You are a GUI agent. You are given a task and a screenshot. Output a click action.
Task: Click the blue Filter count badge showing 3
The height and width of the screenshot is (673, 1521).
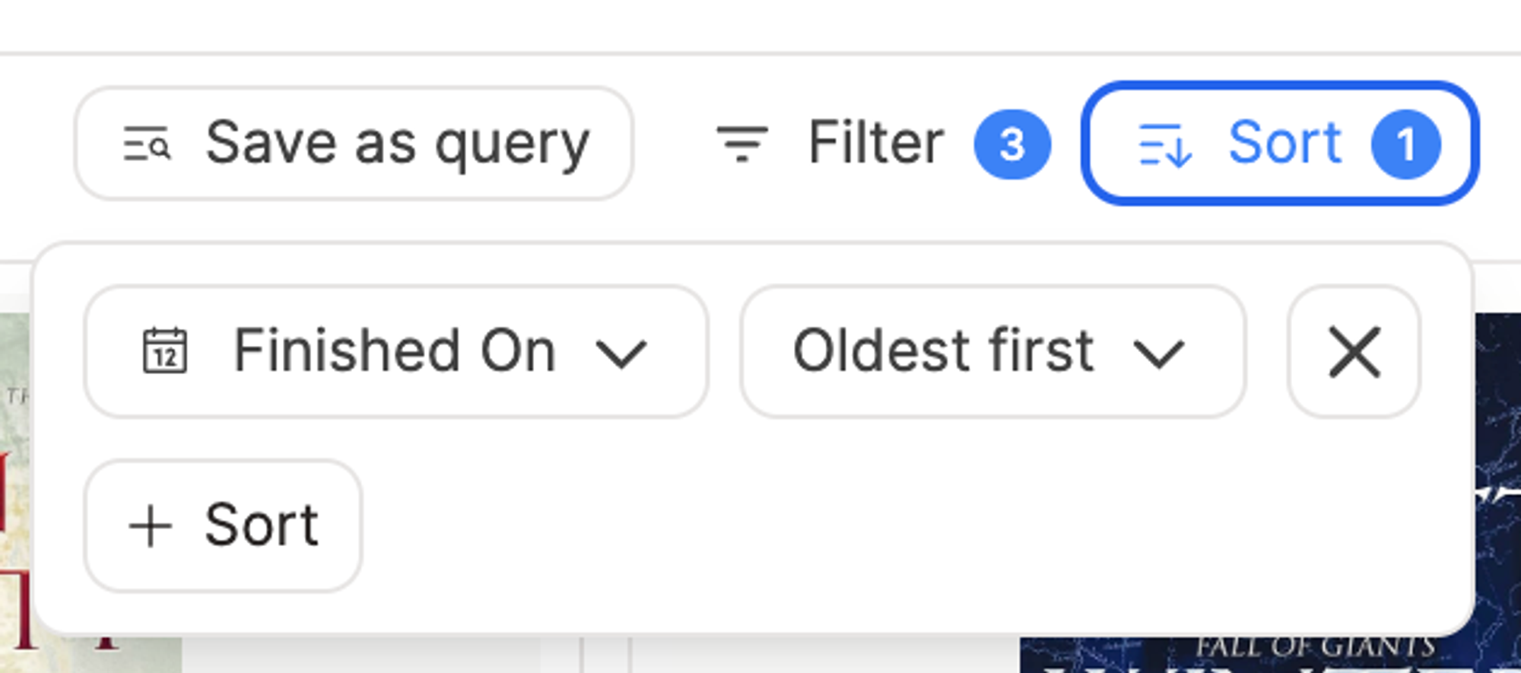(x=1012, y=144)
